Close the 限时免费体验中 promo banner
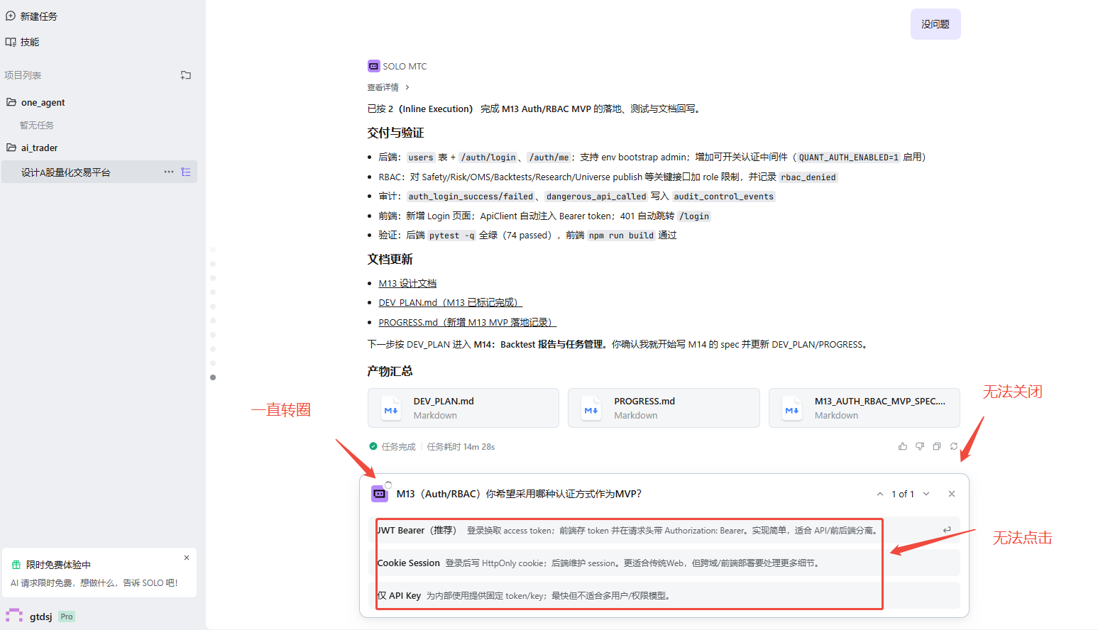This screenshot has height=630, width=1098. 187,558
